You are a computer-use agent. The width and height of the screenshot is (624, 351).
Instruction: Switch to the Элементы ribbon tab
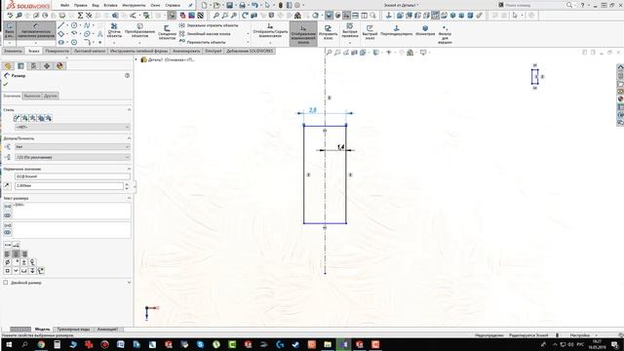point(13,51)
